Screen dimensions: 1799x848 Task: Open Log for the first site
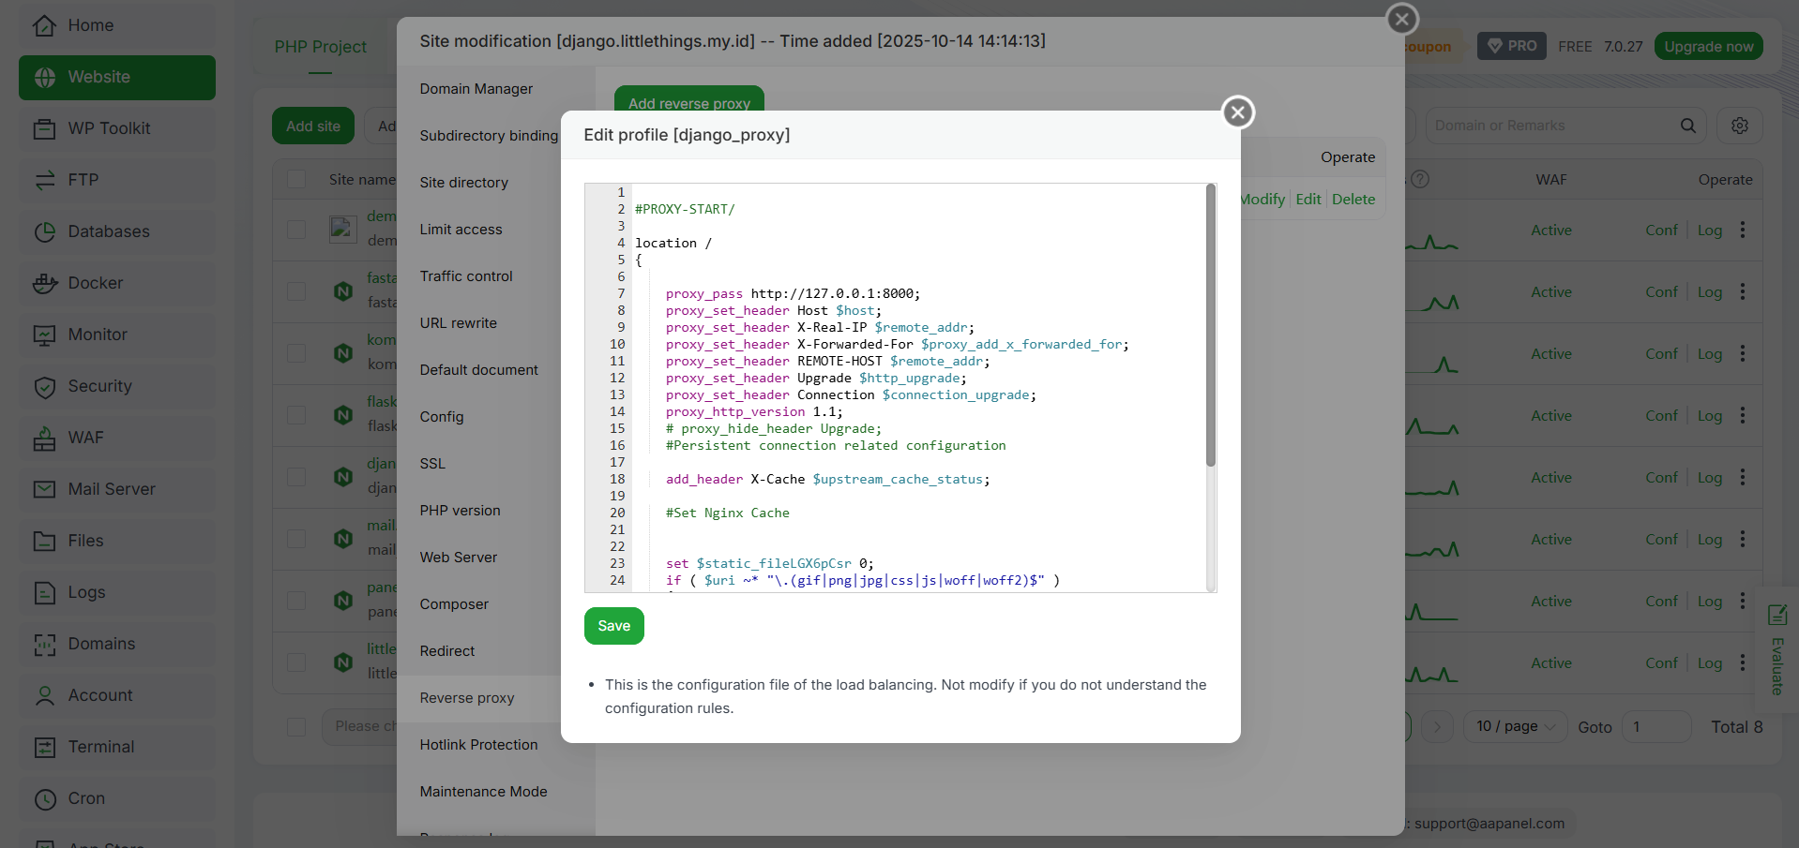1709,230
